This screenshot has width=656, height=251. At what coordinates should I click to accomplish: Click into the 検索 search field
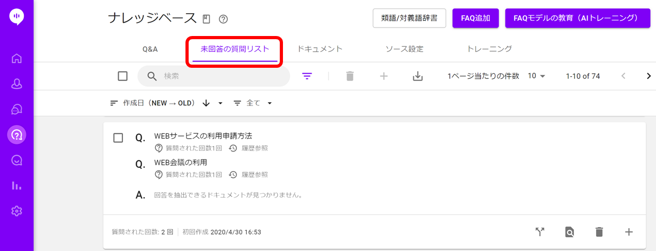click(x=214, y=76)
